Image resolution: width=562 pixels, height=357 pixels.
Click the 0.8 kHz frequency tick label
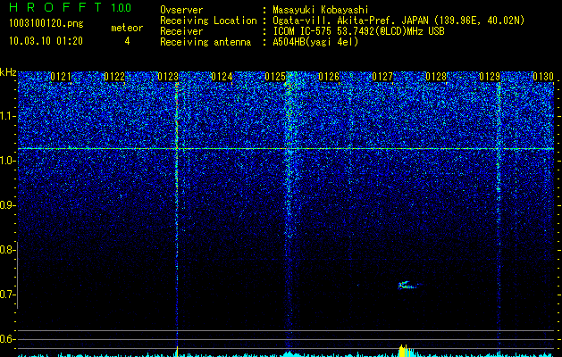point(7,250)
